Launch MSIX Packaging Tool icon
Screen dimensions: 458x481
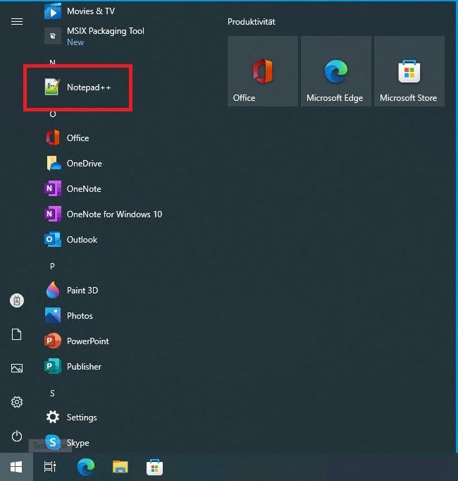tap(53, 36)
